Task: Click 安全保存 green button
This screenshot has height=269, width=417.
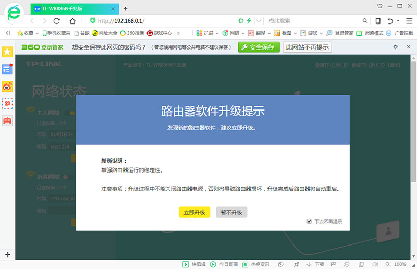Action: click(259, 47)
